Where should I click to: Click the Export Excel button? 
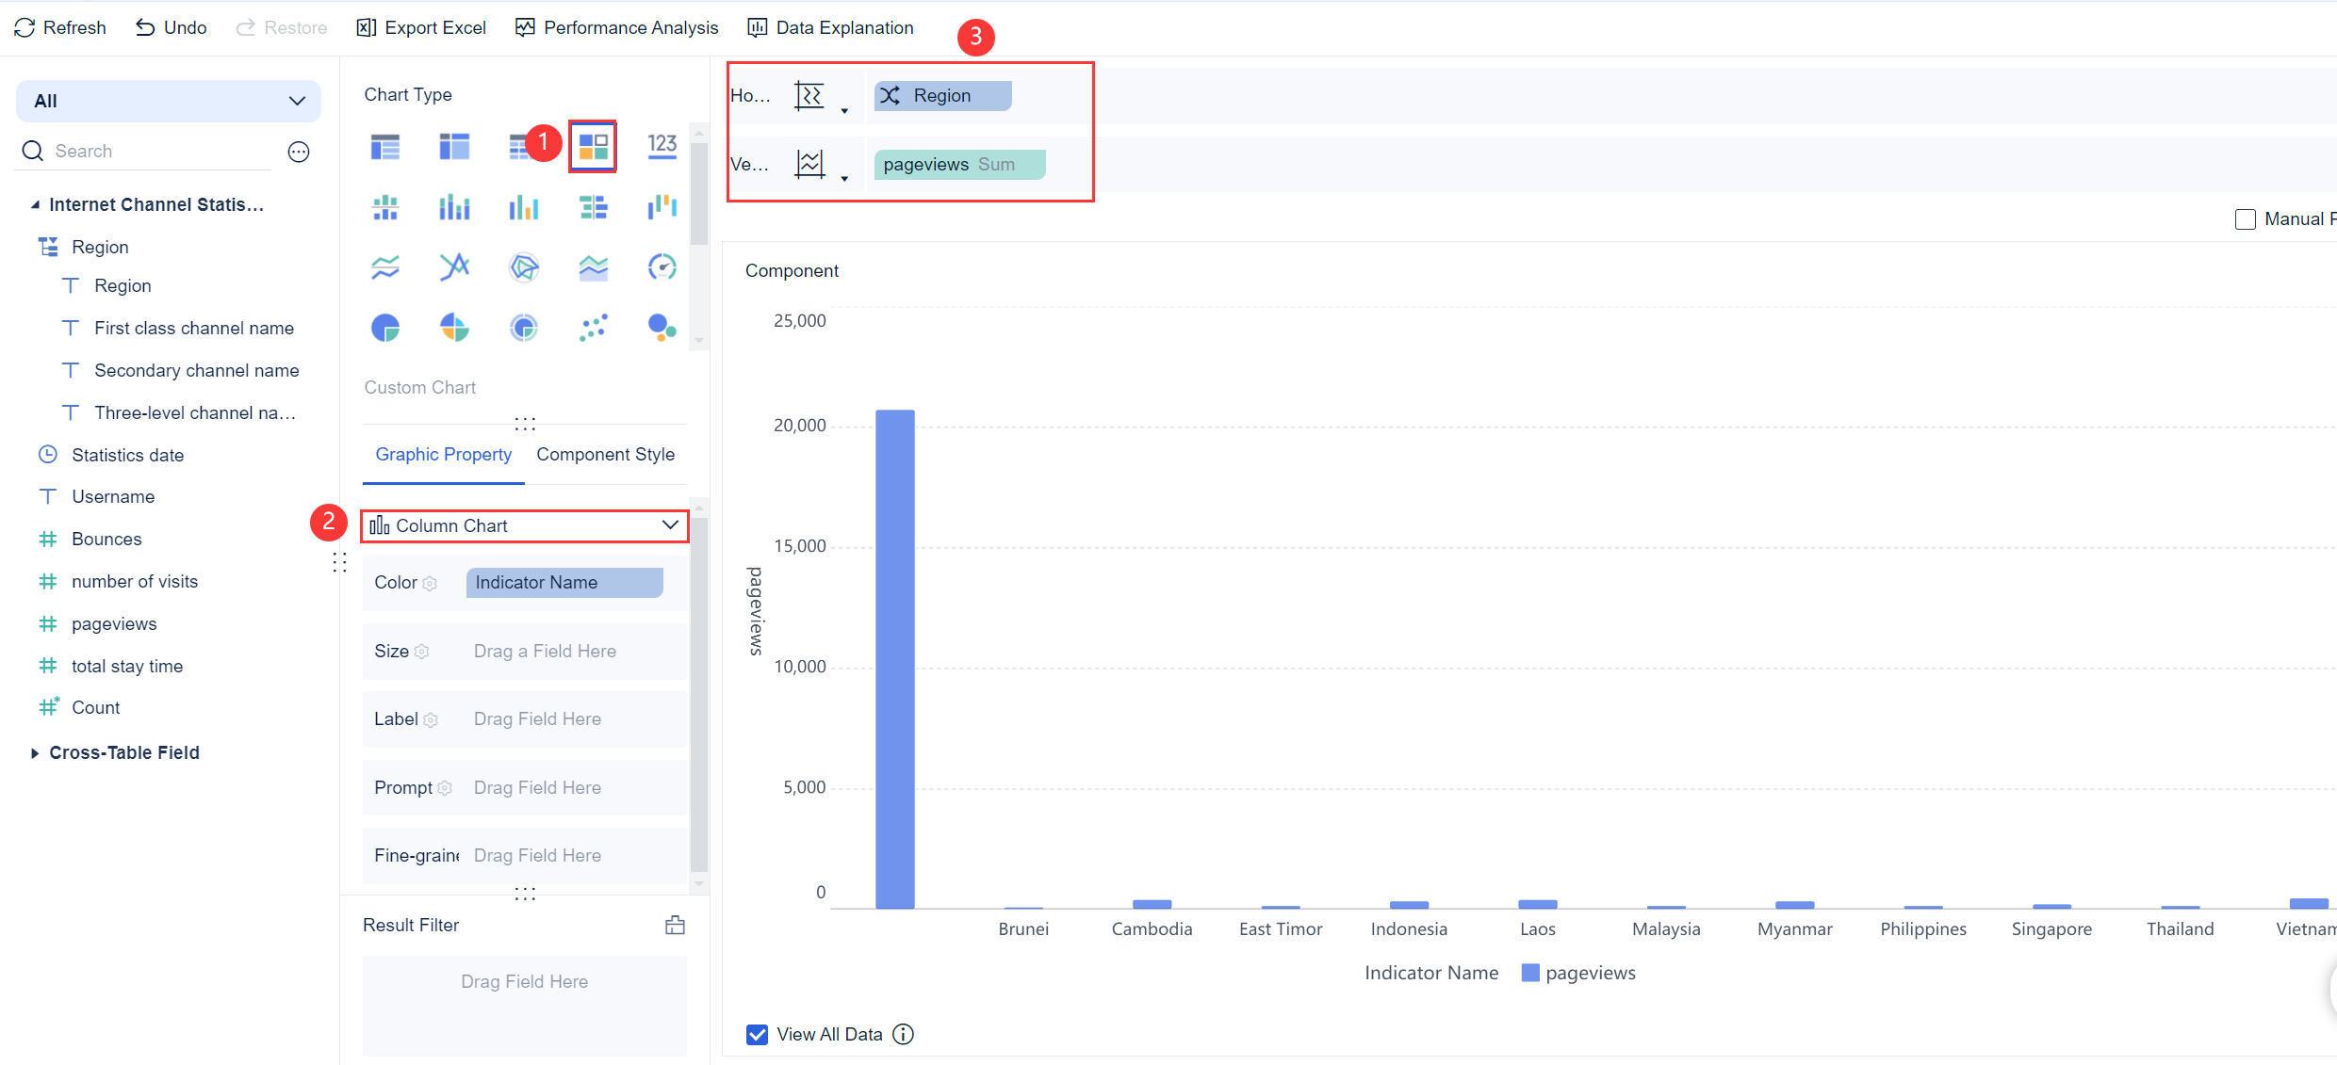click(421, 27)
